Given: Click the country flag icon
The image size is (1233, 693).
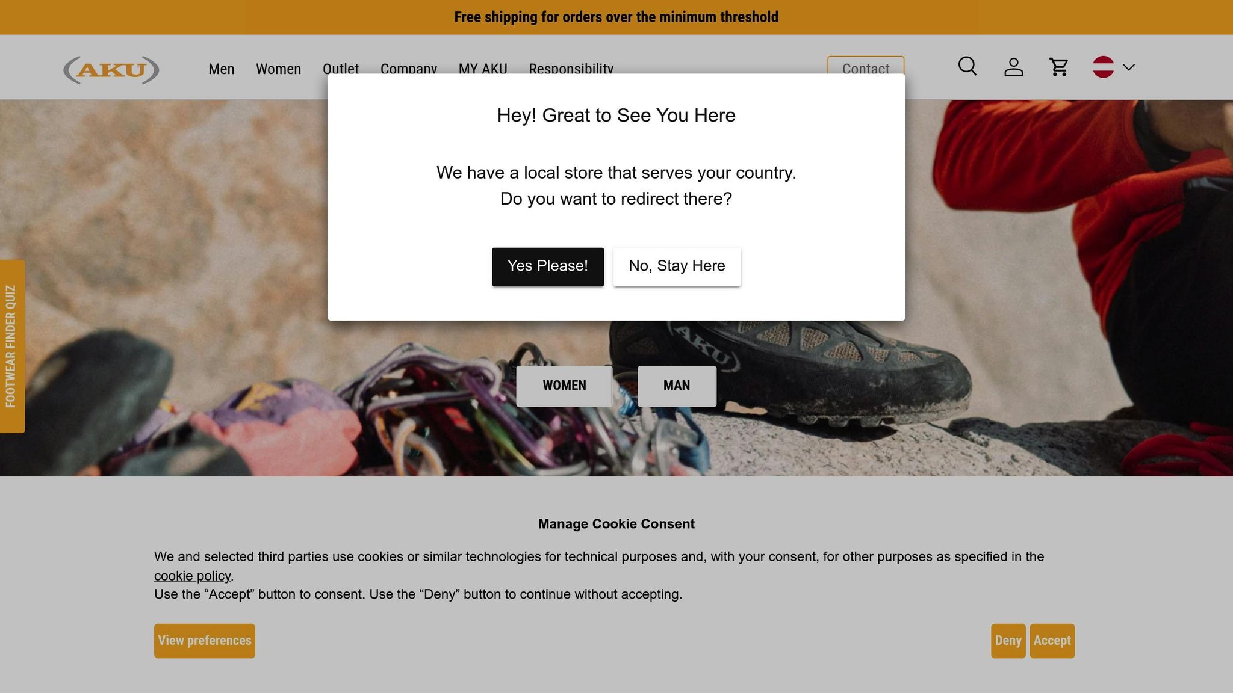Looking at the screenshot, I should [x=1103, y=67].
